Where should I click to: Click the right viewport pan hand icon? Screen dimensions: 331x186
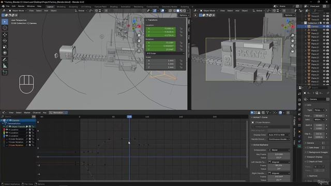click(x=293, y=40)
